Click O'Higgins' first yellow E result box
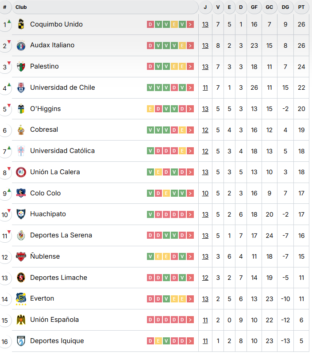312x355 pixels. (x=150, y=109)
